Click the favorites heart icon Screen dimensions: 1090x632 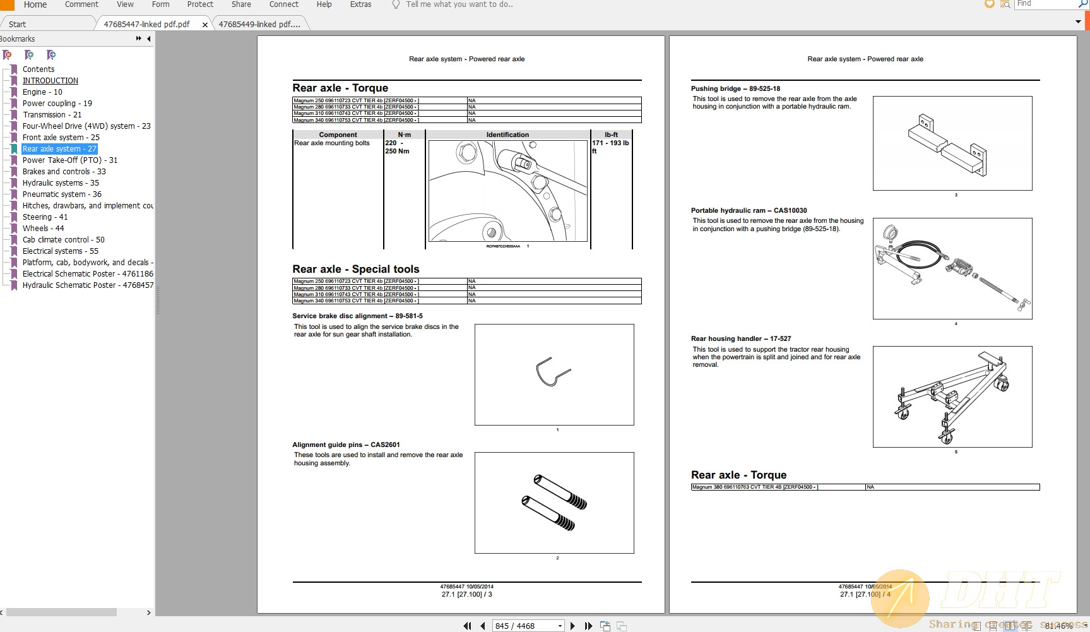click(x=988, y=4)
